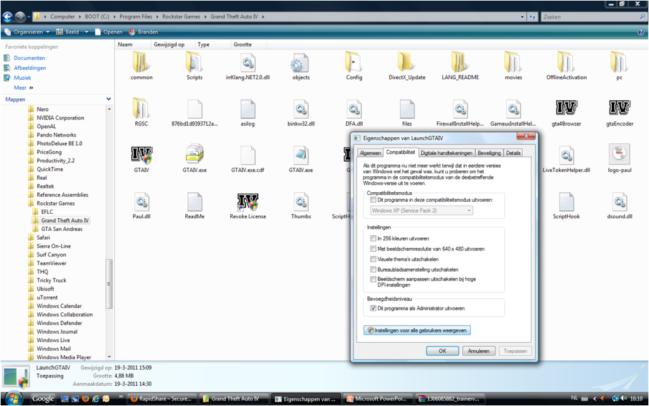
Task: Open the Documenten favorite link
Action: (29, 58)
